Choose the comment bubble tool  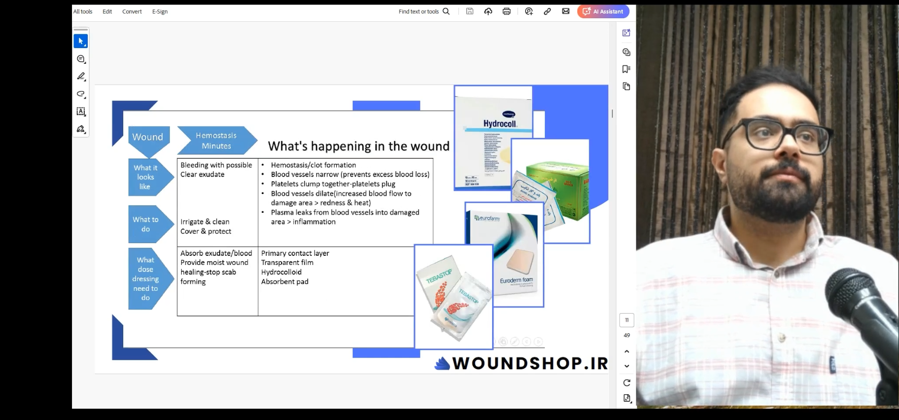[x=81, y=59]
